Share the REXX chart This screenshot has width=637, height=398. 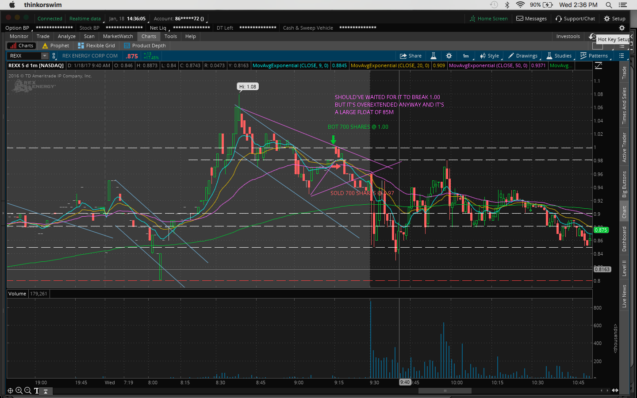click(x=411, y=56)
